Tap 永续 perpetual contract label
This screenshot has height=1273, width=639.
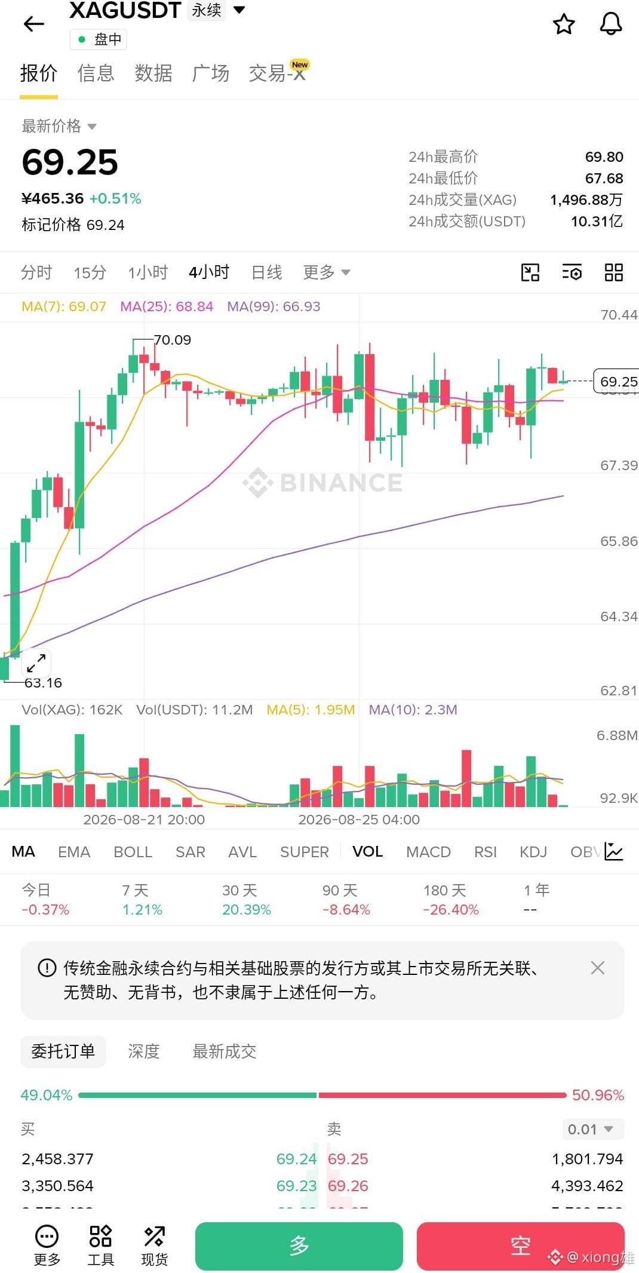coord(207,10)
